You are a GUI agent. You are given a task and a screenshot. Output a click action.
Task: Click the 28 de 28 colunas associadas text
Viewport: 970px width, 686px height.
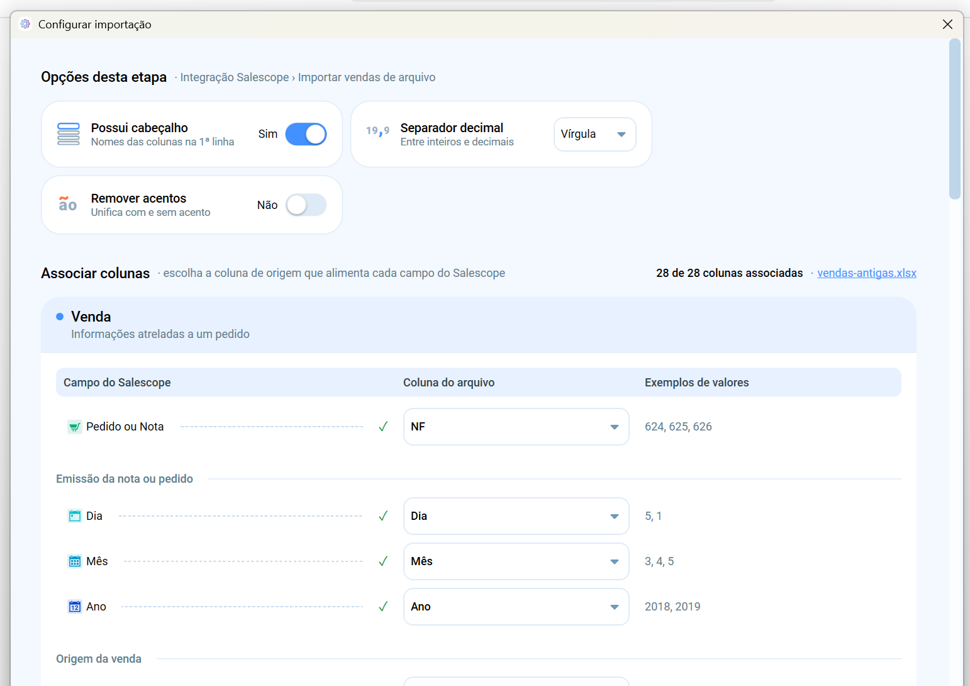pos(729,273)
